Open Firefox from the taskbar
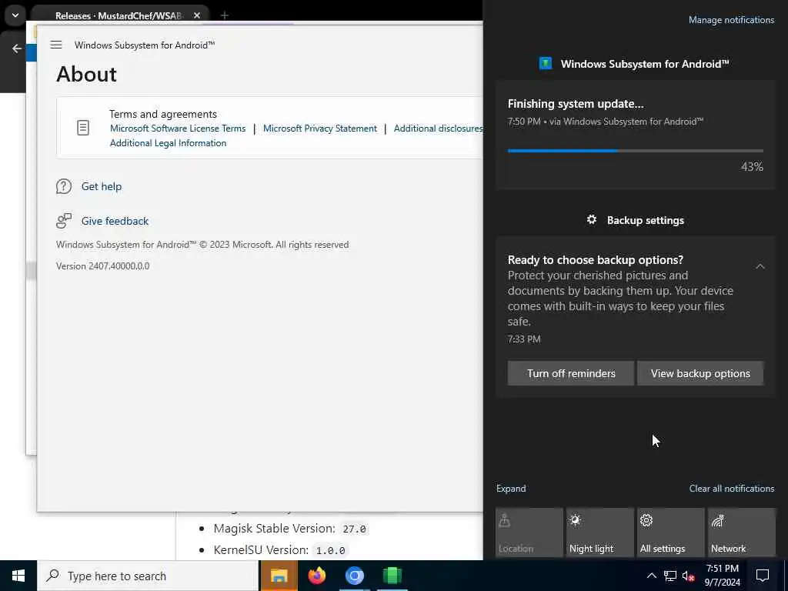Screen dimensions: 788x591 316,576
